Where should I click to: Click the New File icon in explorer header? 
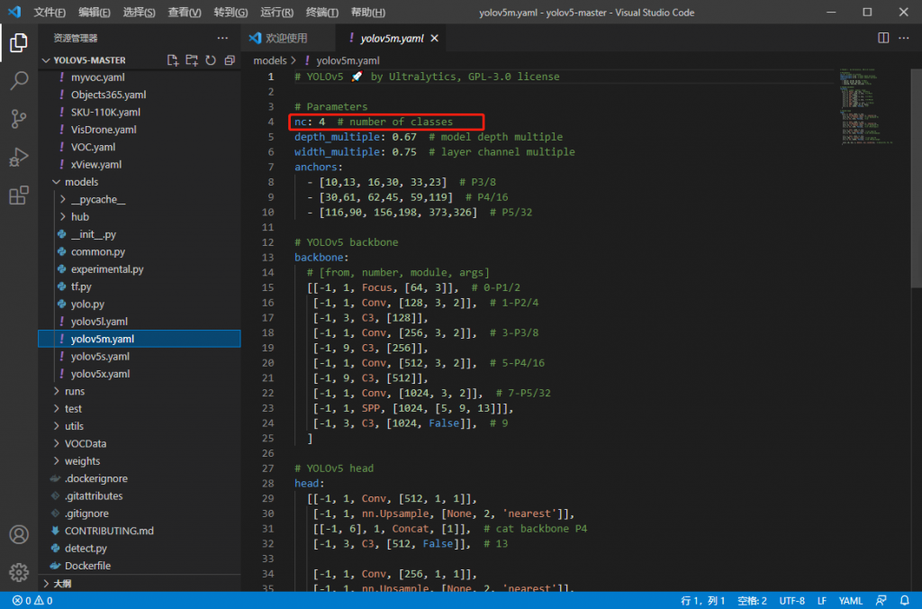click(172, 60)
